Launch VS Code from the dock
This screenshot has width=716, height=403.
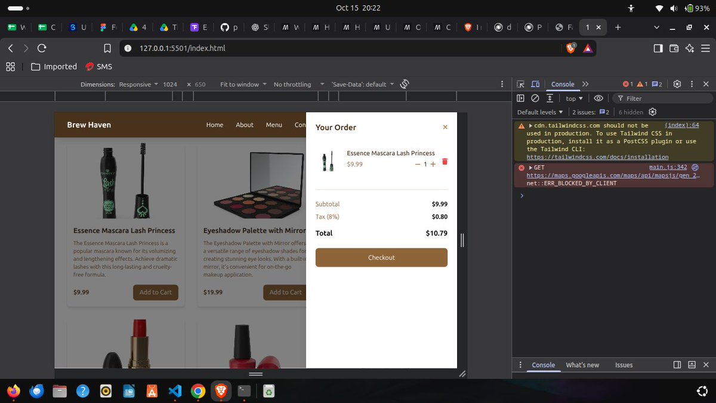tap(174, 391)
